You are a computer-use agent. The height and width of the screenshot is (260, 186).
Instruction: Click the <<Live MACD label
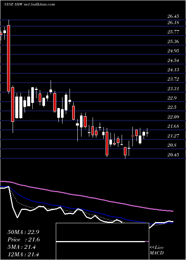tap(157, 250)
